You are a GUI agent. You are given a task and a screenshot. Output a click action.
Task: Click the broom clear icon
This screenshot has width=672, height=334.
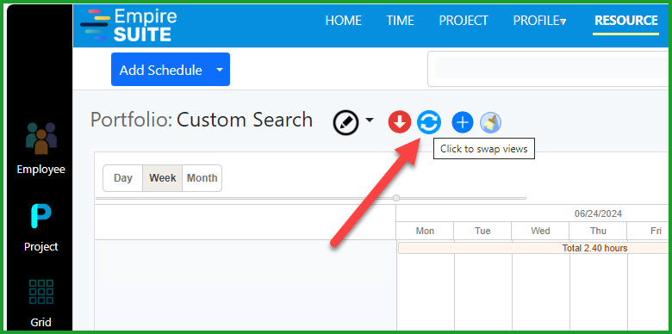491,123
